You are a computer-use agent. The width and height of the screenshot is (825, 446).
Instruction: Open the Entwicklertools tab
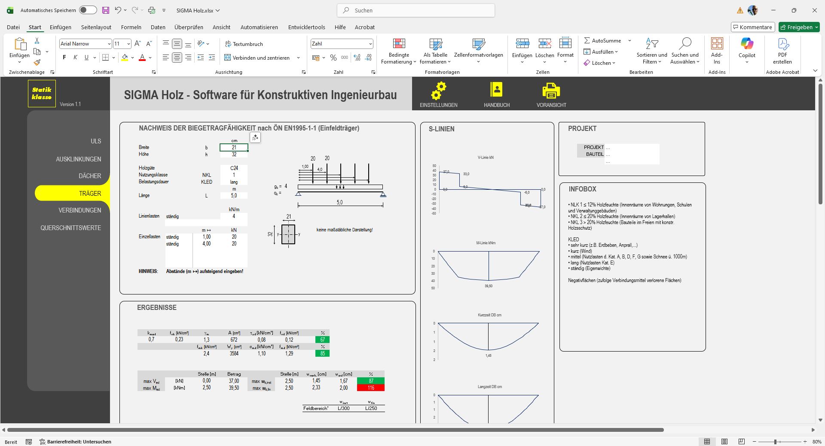306,27
